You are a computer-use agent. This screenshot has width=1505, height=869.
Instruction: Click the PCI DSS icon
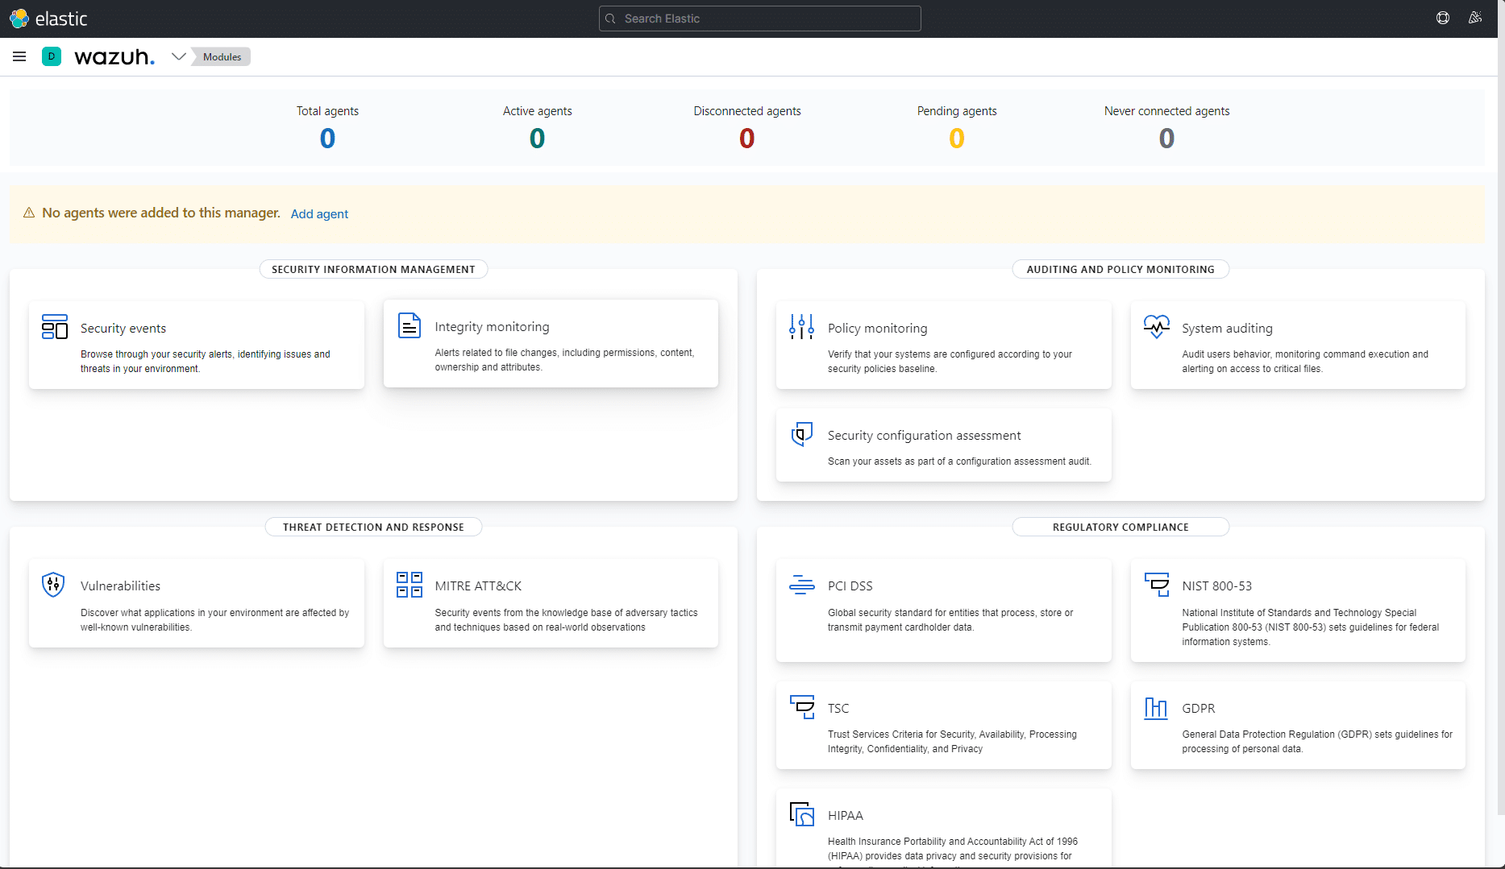pos(801,585)
